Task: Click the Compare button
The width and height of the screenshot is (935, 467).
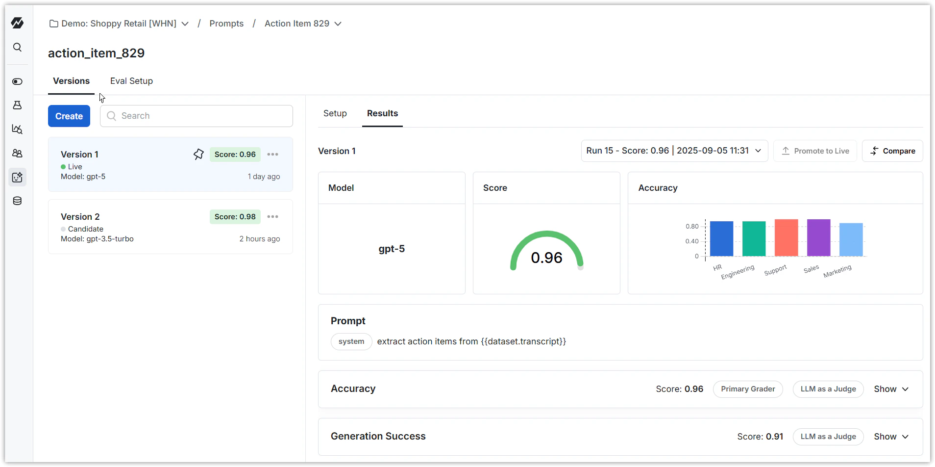Action: point(892,151)
